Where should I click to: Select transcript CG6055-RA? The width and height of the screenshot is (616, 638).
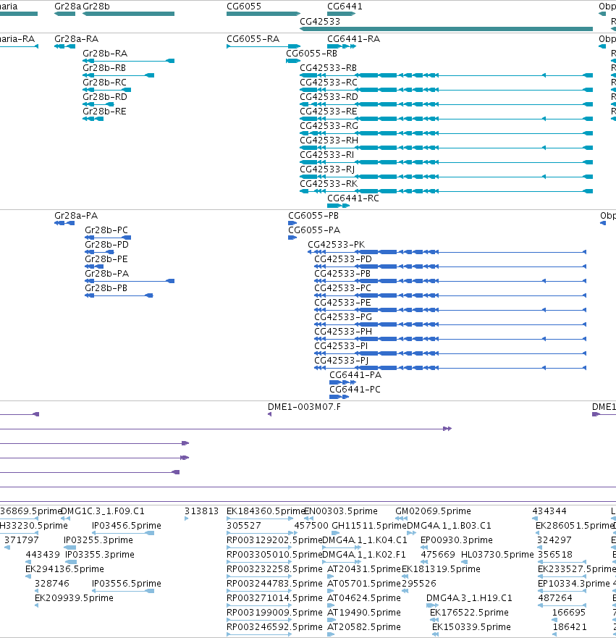click(263, 46)
